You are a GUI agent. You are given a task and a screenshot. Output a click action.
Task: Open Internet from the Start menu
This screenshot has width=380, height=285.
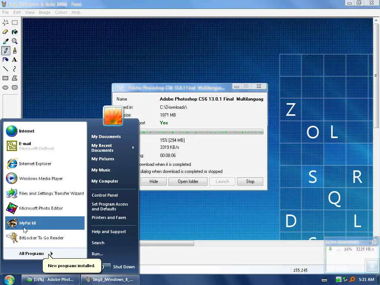click(45, 131)
